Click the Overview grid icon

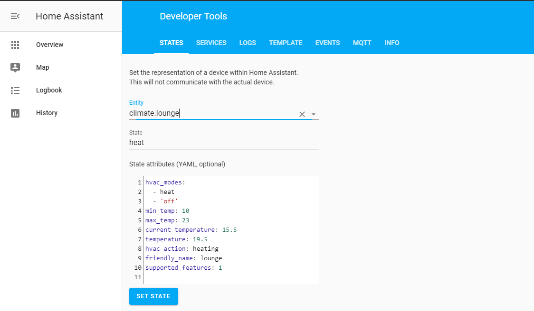click(x=15, y=45)
